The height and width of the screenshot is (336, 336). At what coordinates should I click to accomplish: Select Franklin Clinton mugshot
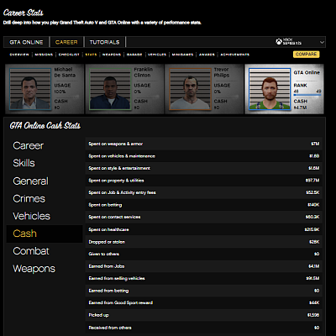110,89
